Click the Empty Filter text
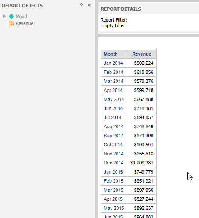Screen dimensions: 199x218 click(x=113, y=25)
